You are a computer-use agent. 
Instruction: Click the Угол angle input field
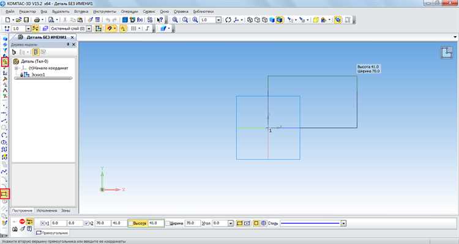[x=220, y=223]
